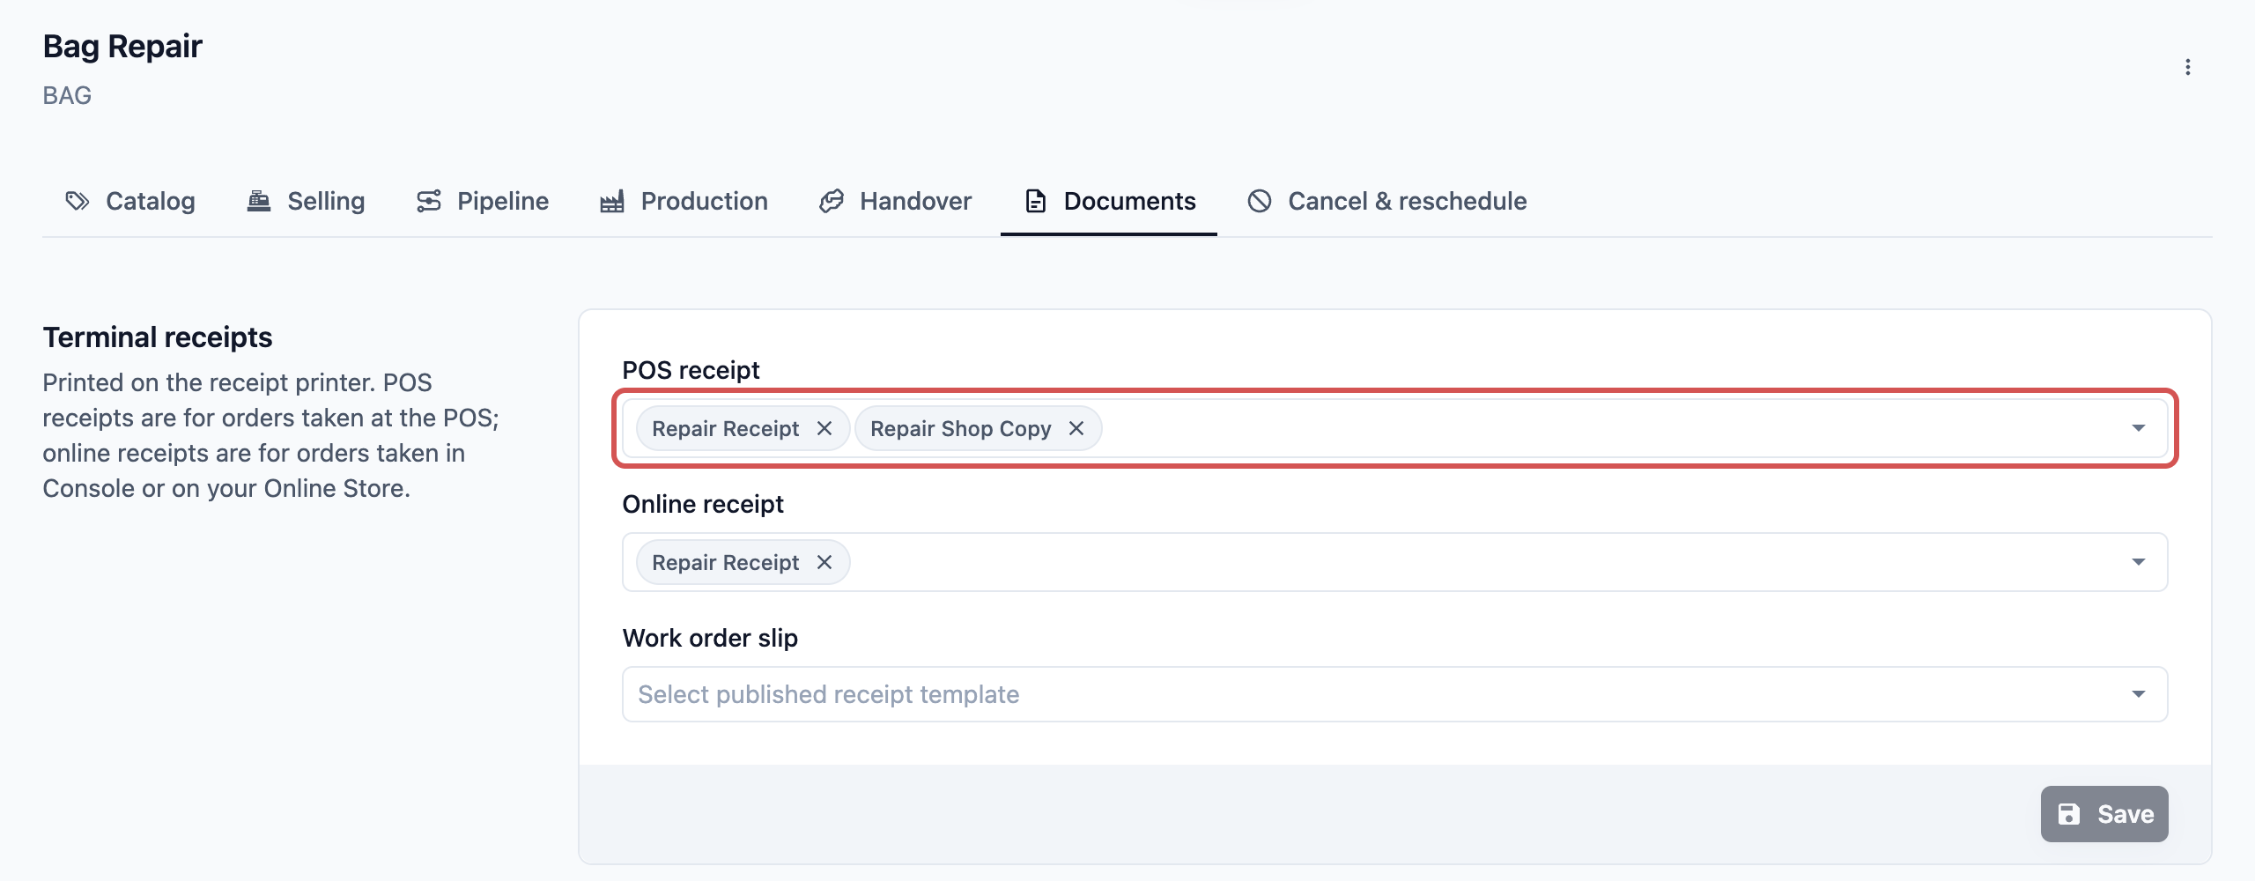Click the Terminal receipts heading
The image size is (2255, 881).
pos(158,337)
